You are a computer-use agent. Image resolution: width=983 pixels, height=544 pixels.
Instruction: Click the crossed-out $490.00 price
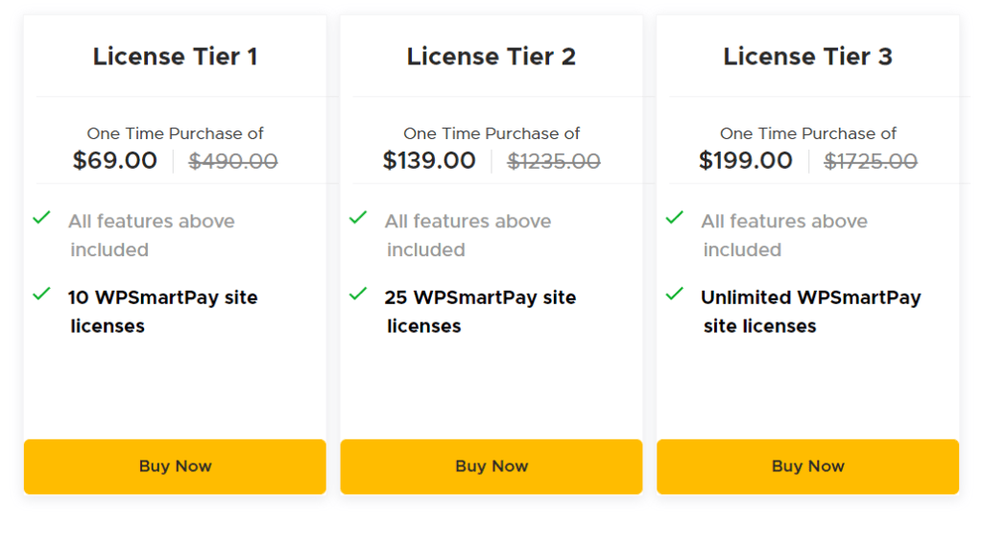[233, 161]
